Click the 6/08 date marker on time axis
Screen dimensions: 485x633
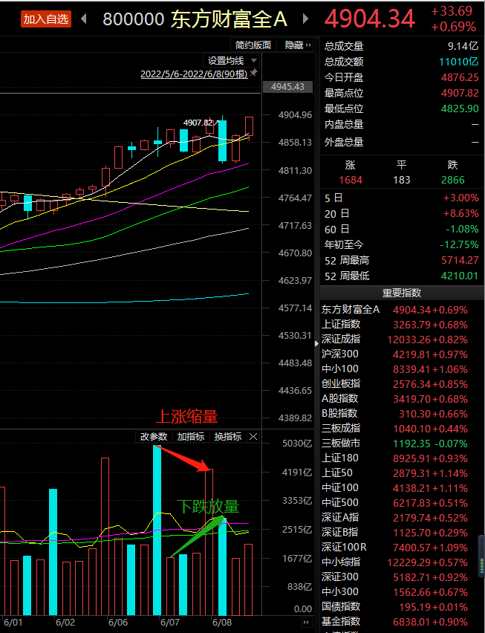click(222, 623)
